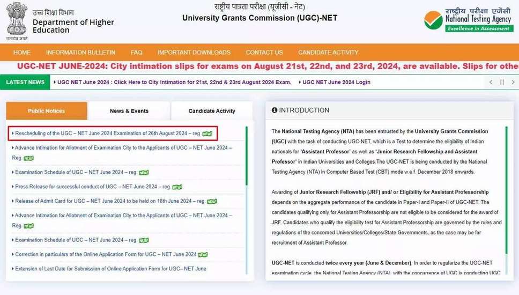
Task: Open IMPORTANT DOWNLOADS in navigation bar
Action: (x=194, y=53)
